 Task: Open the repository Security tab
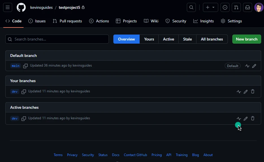(176, 21)
